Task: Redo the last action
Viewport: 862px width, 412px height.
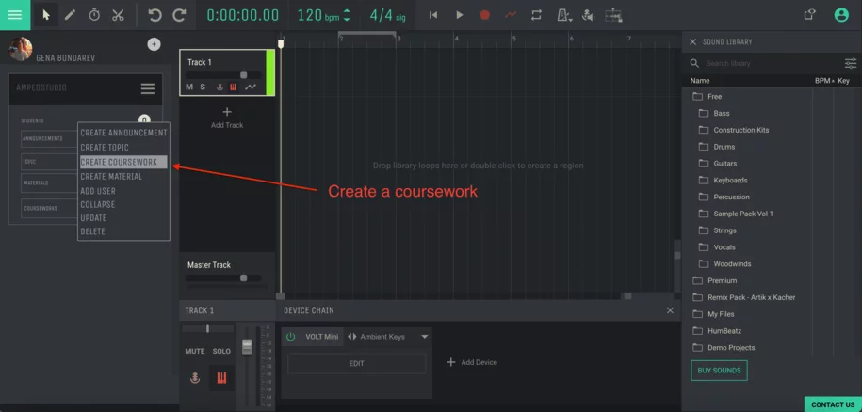Action: pyautogui.click(x=179, y=15)
